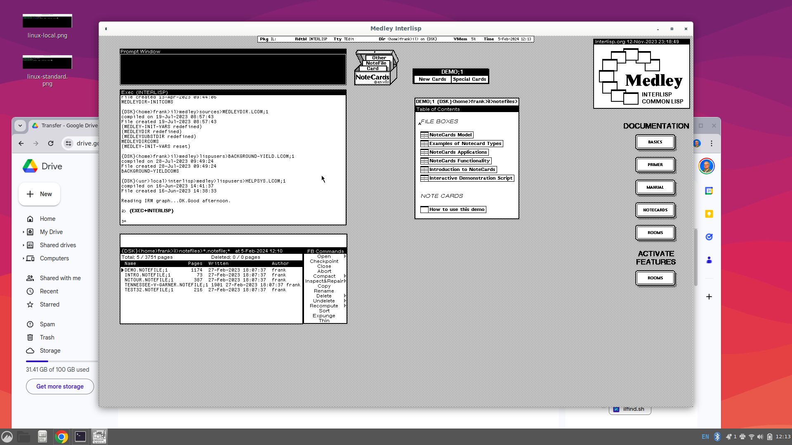
Task: Select TEST32.NOTEFILE;1 in file browser
Action: [149, 290]
